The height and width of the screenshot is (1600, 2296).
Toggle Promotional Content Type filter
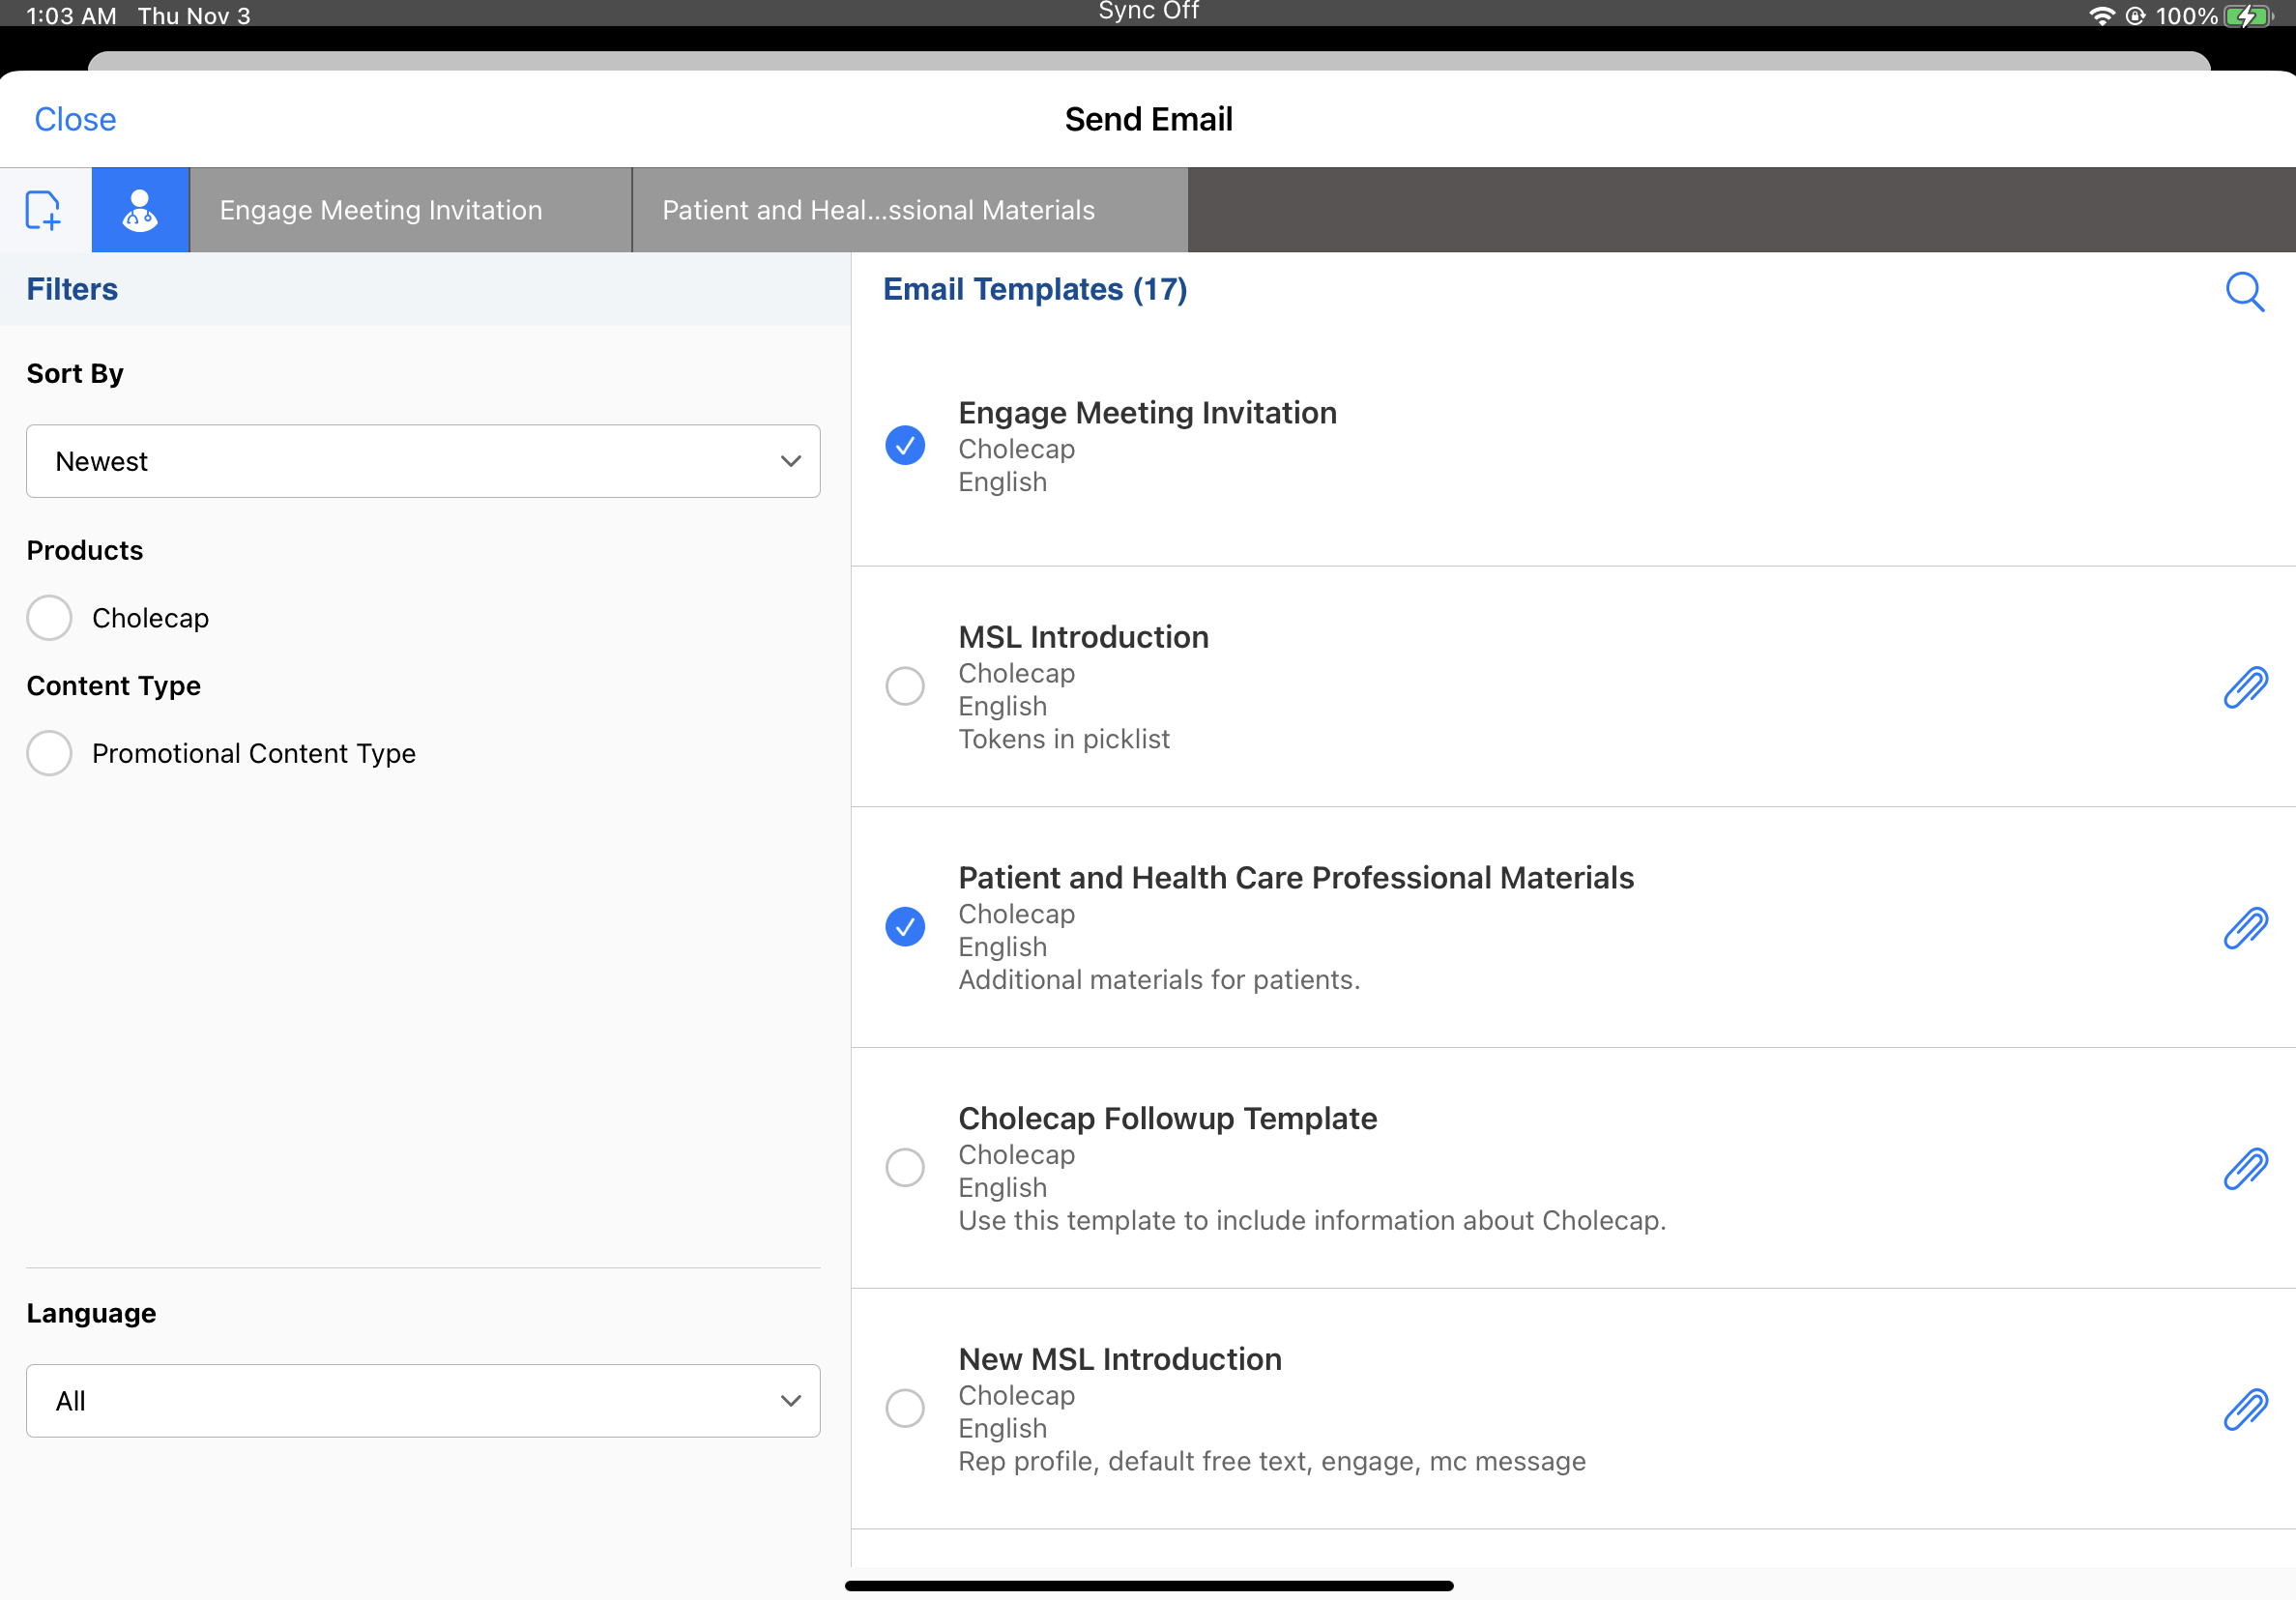click(x=49, y=753)
